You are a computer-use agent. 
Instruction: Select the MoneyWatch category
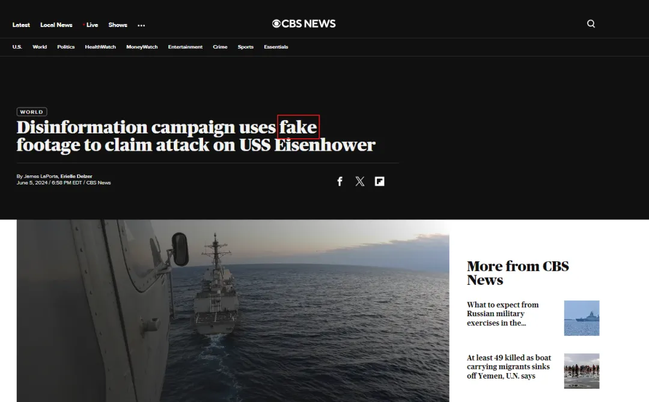(x=142, y=47)
